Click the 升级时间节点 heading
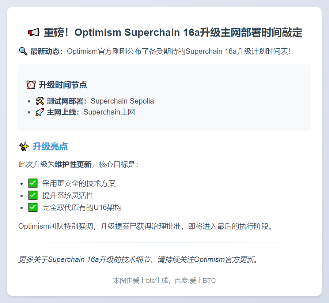Screen dimensions: 329x303 tap(63, 85)
